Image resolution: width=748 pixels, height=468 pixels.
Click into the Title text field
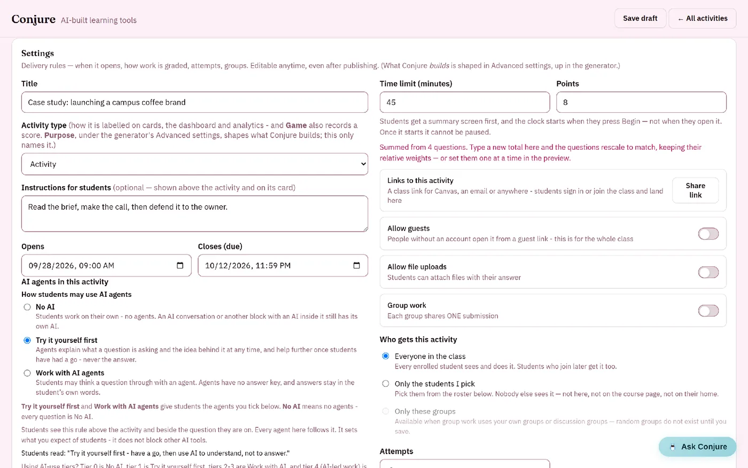pyautogui.click(x=194, y=102)
